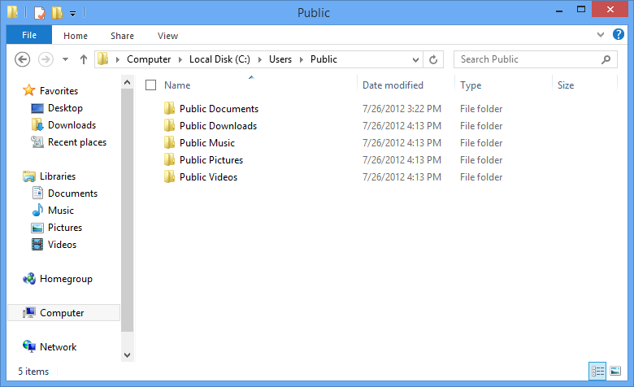
Task: Click the search magnifier icon
Action: (x=606, y=59)
